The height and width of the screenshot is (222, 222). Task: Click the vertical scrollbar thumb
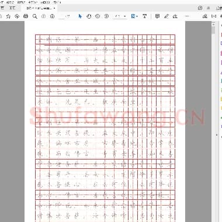pos(213,30)
